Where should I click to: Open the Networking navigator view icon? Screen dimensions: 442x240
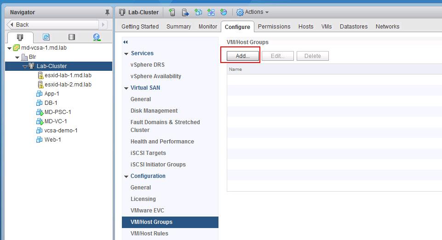[x=97, y=37]
